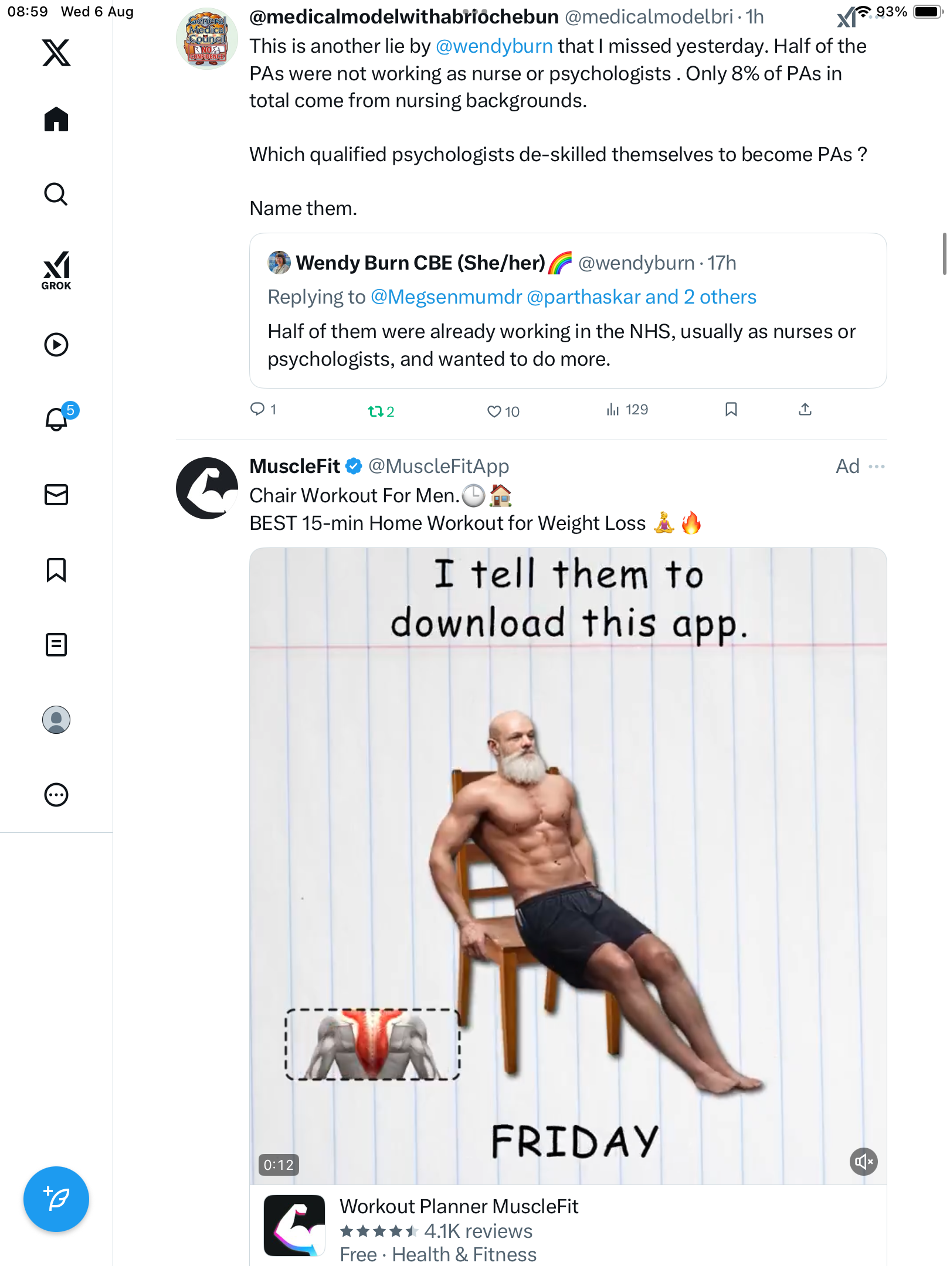The width and height of the screenshot is (950, 1266).
Task: Tap the compose new post button
Action: 56,1199
